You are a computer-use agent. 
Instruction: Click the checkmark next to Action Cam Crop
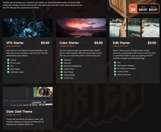pos(115,74)
